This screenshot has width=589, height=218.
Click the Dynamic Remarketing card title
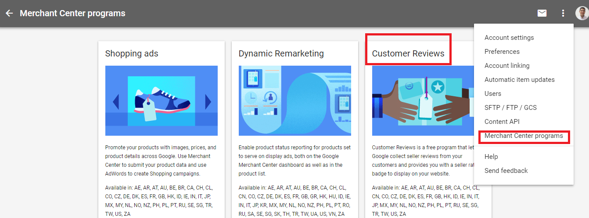[x=281, y=53]
